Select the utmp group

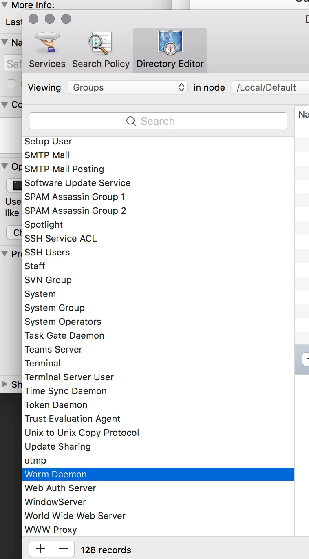[x=158, y=460]
